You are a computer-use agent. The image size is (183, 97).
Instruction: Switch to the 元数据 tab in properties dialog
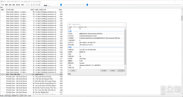[70, 27]
